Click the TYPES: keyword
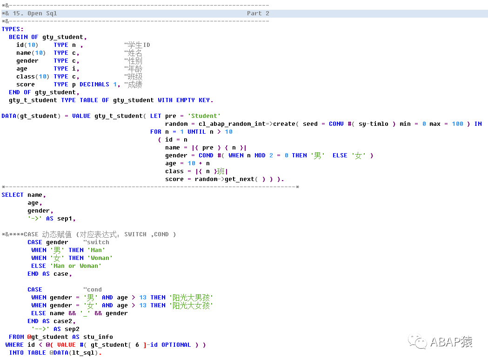The height and width of the screenshot is (363, 488). pos(13,29)
